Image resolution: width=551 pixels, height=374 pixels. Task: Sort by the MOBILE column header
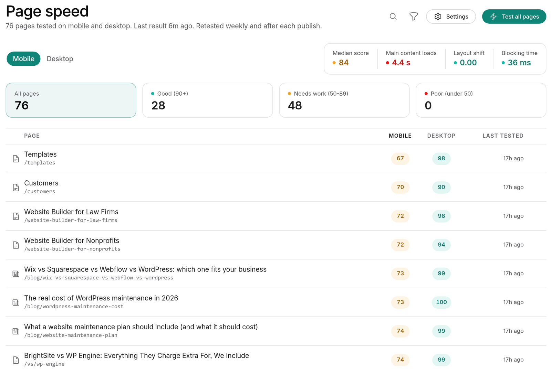pos(400,136)
